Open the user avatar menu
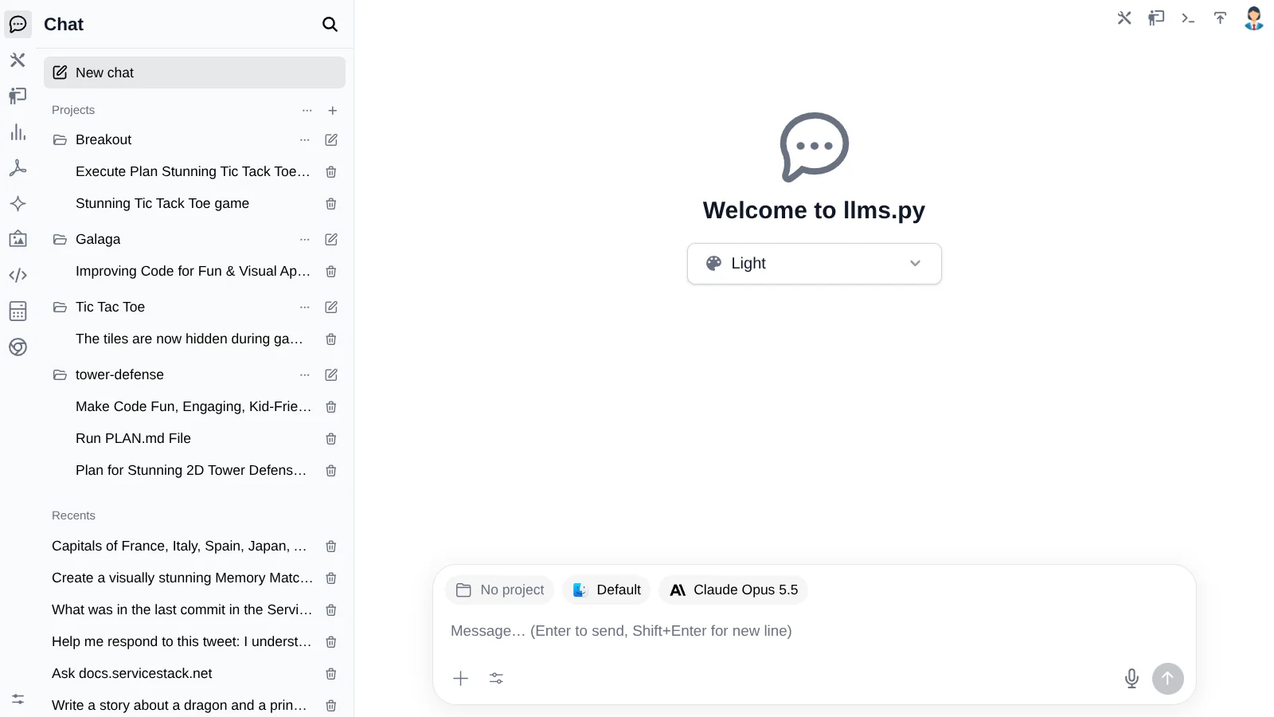1274x717 pixels. (1254, 18)
